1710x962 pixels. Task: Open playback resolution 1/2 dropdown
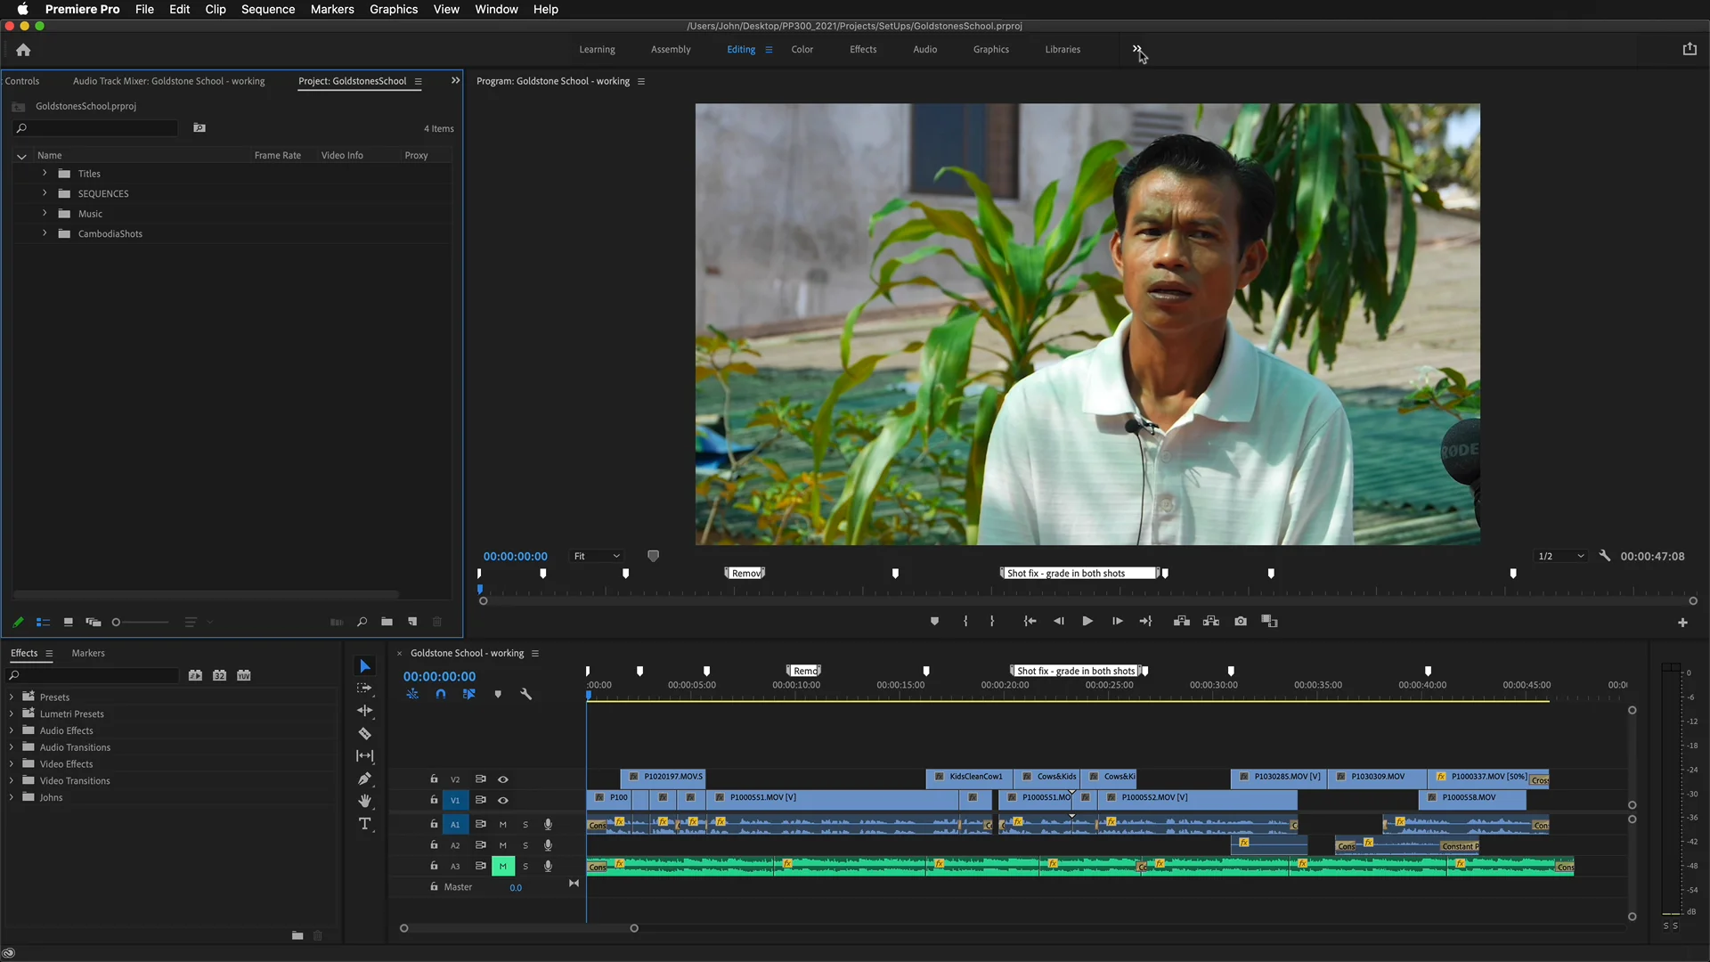click(1560, 556)
